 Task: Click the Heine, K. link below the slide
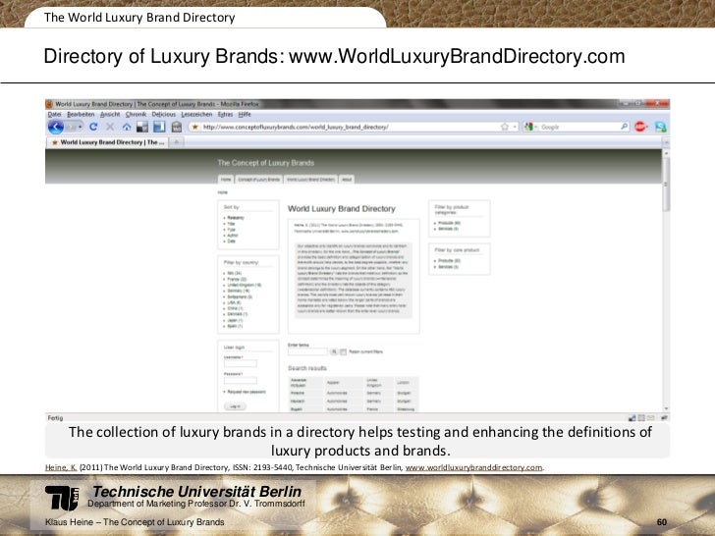click(x=61, y=467)
